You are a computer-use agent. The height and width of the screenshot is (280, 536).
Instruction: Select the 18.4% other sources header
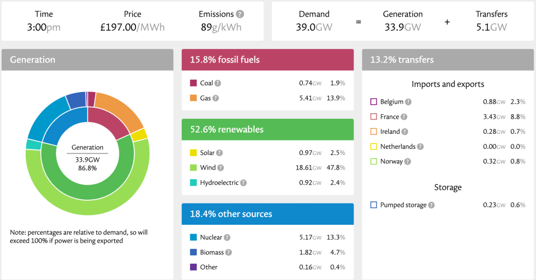267,214
